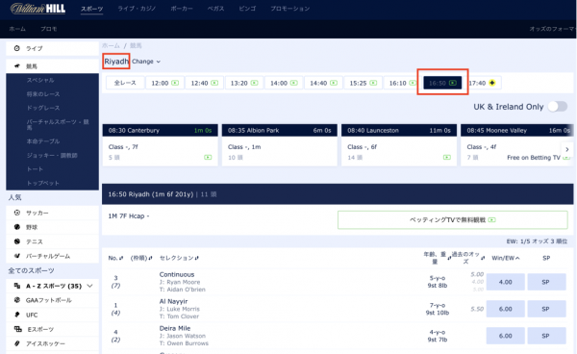Click the William Hill logo
577x354 pixels.
38,9
